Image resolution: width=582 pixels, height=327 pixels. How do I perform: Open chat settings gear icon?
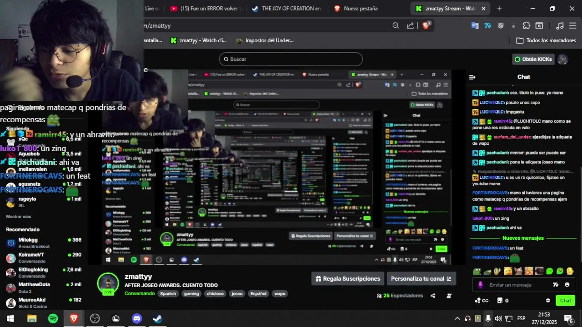pyautogui.click(x=548, y=301)
